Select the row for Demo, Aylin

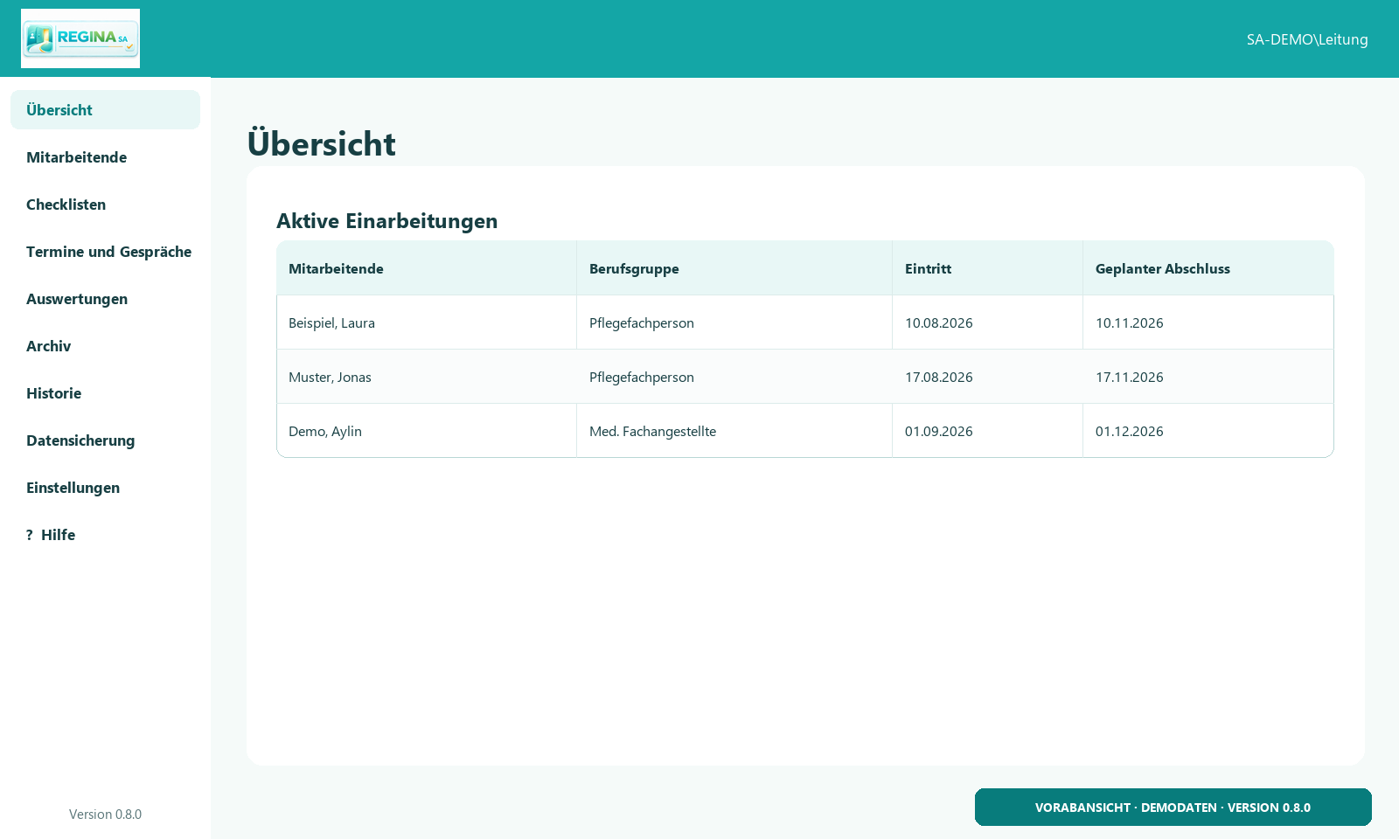805,431
